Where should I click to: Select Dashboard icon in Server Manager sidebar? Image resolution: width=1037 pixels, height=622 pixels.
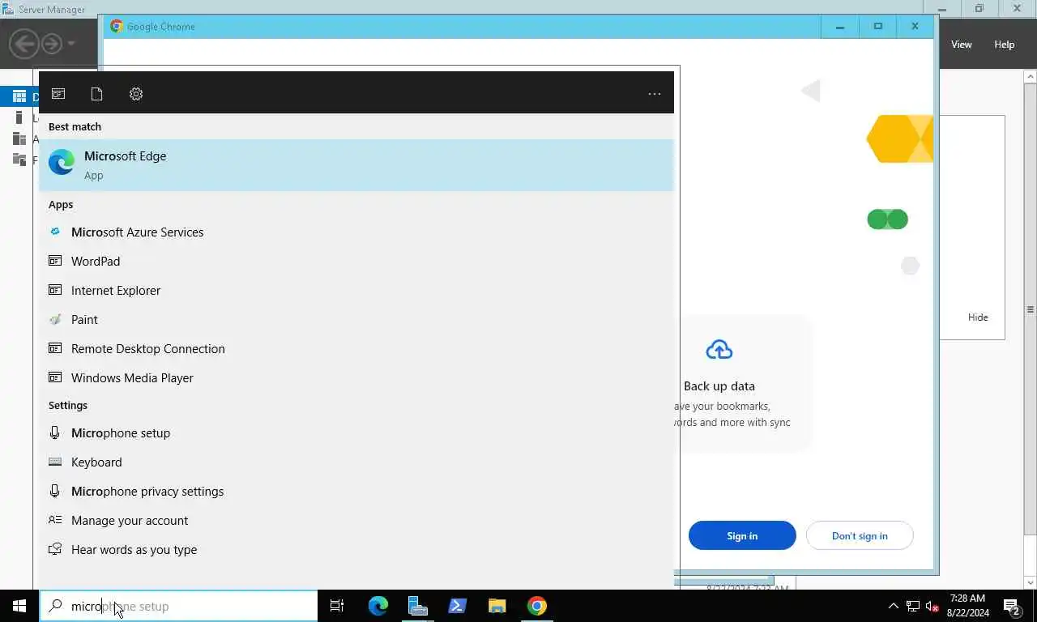(x=19, y=96)
